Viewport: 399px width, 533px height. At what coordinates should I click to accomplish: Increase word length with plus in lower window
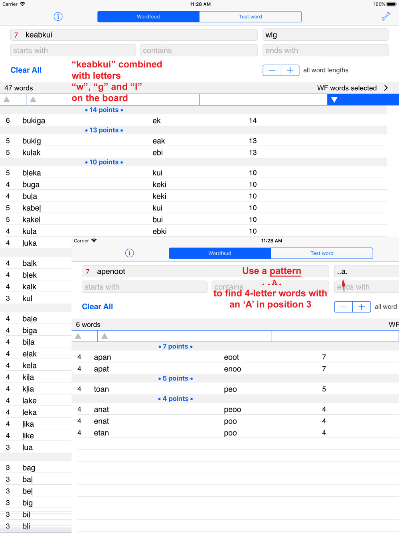point(361,307)
